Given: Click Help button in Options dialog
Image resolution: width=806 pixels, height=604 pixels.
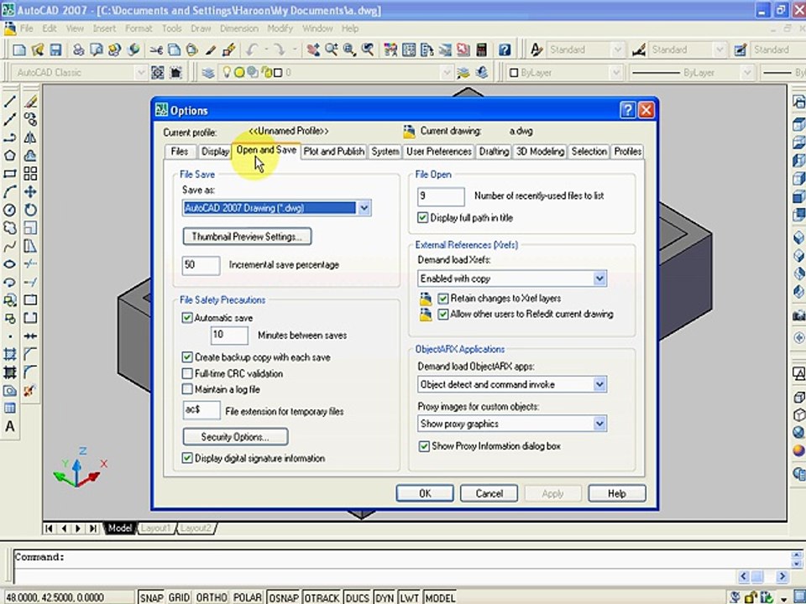Looking at the screenshot, I should (x=617, y=493).
